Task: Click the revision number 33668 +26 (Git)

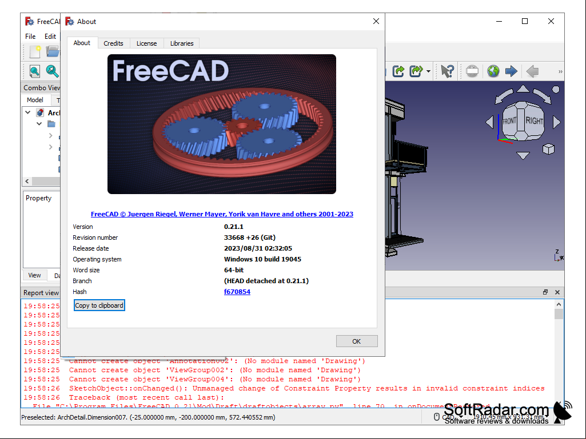Action: click(250, 237)
